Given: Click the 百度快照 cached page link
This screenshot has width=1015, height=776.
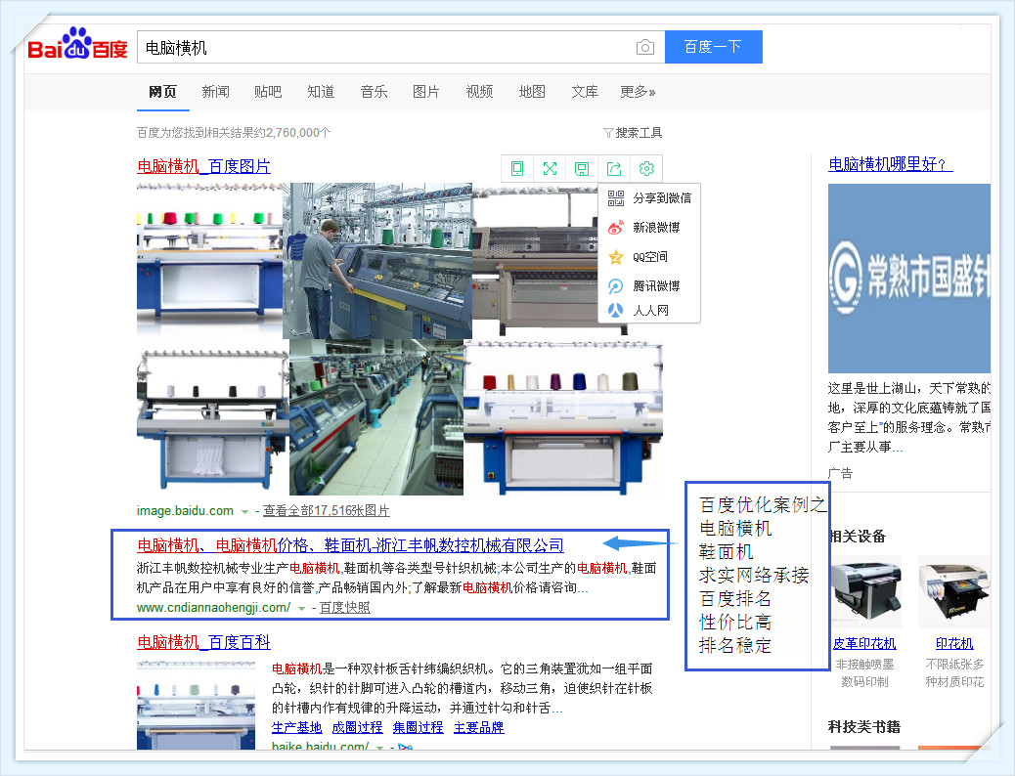Looking at the screenshot, I should coord(345,608).
